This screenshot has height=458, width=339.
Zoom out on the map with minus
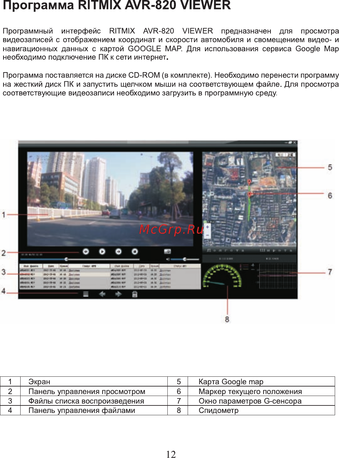tap(207, 235)
